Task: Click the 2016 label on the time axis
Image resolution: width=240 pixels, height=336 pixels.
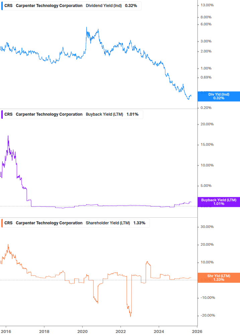Action: 6,332
